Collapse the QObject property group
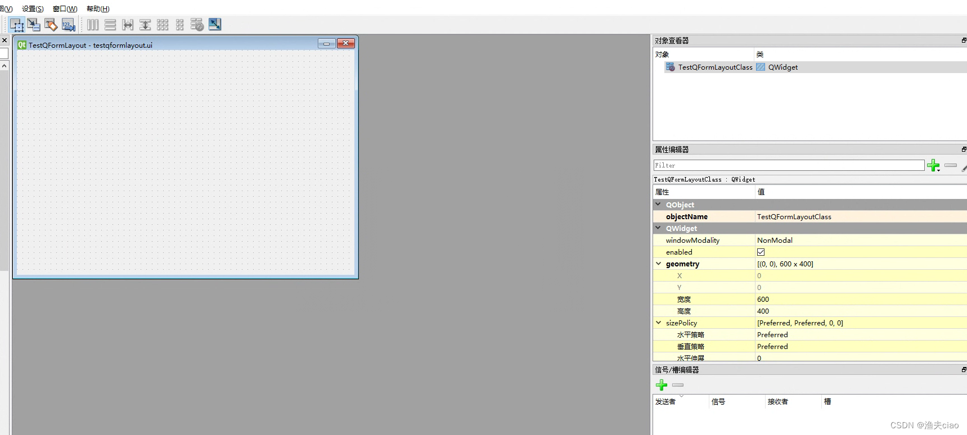 coord(658,205)
